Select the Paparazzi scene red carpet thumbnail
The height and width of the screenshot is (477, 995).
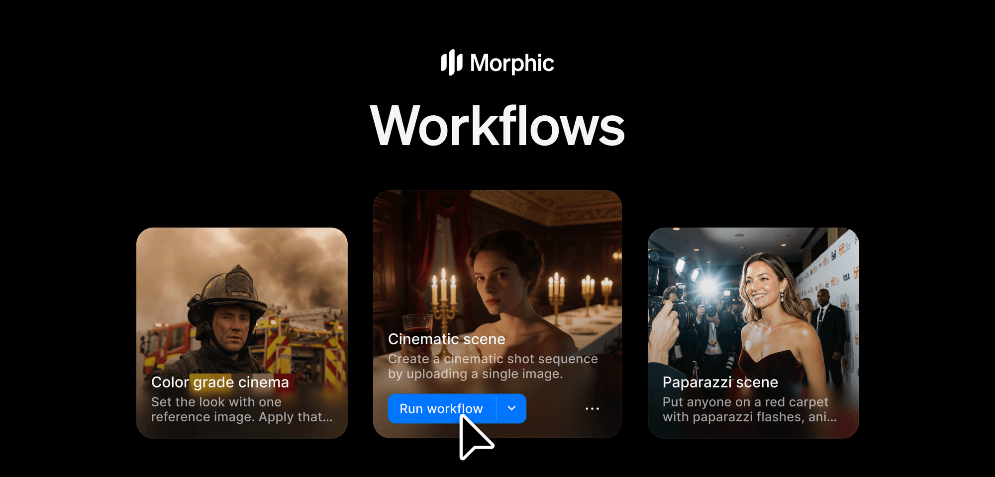click(751, 298)
